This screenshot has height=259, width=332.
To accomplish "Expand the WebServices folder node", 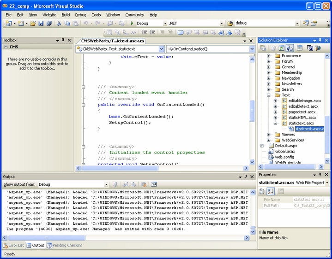I will (268, 140).
